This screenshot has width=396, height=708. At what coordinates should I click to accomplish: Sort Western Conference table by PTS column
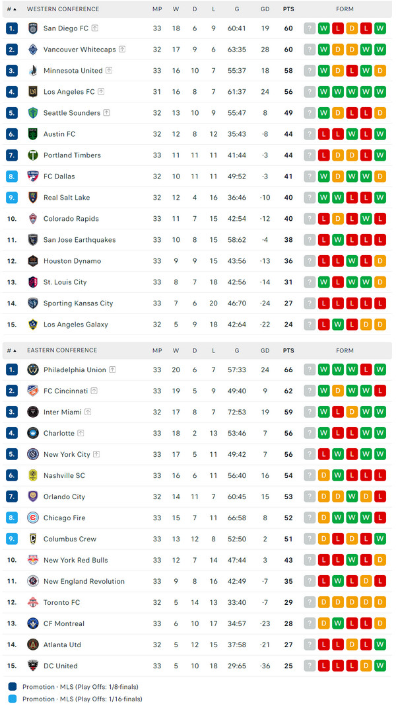(x=288, y=9)
